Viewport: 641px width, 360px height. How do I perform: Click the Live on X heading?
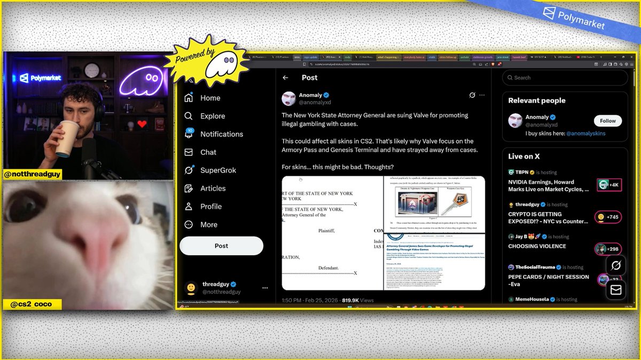click(x=524, y=156)
